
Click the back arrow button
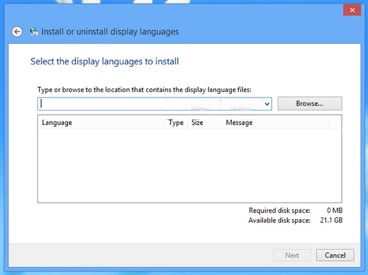(17, 31)
